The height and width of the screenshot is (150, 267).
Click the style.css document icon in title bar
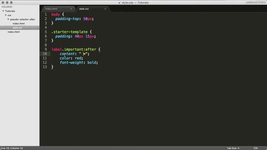click(119, 3)
